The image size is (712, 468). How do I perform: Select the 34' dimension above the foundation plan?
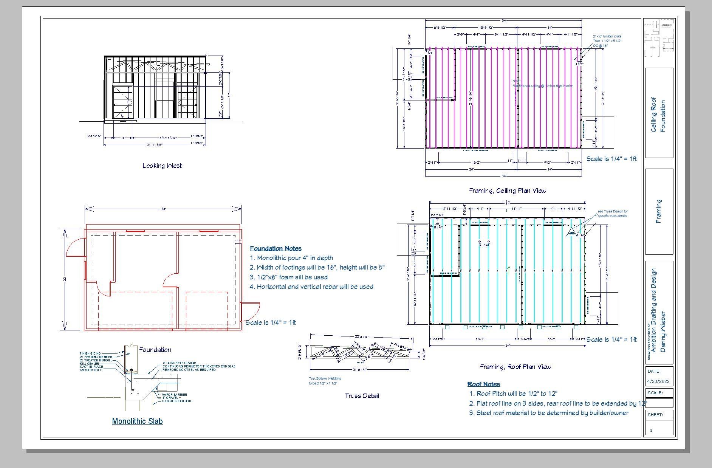coord(163,209)
